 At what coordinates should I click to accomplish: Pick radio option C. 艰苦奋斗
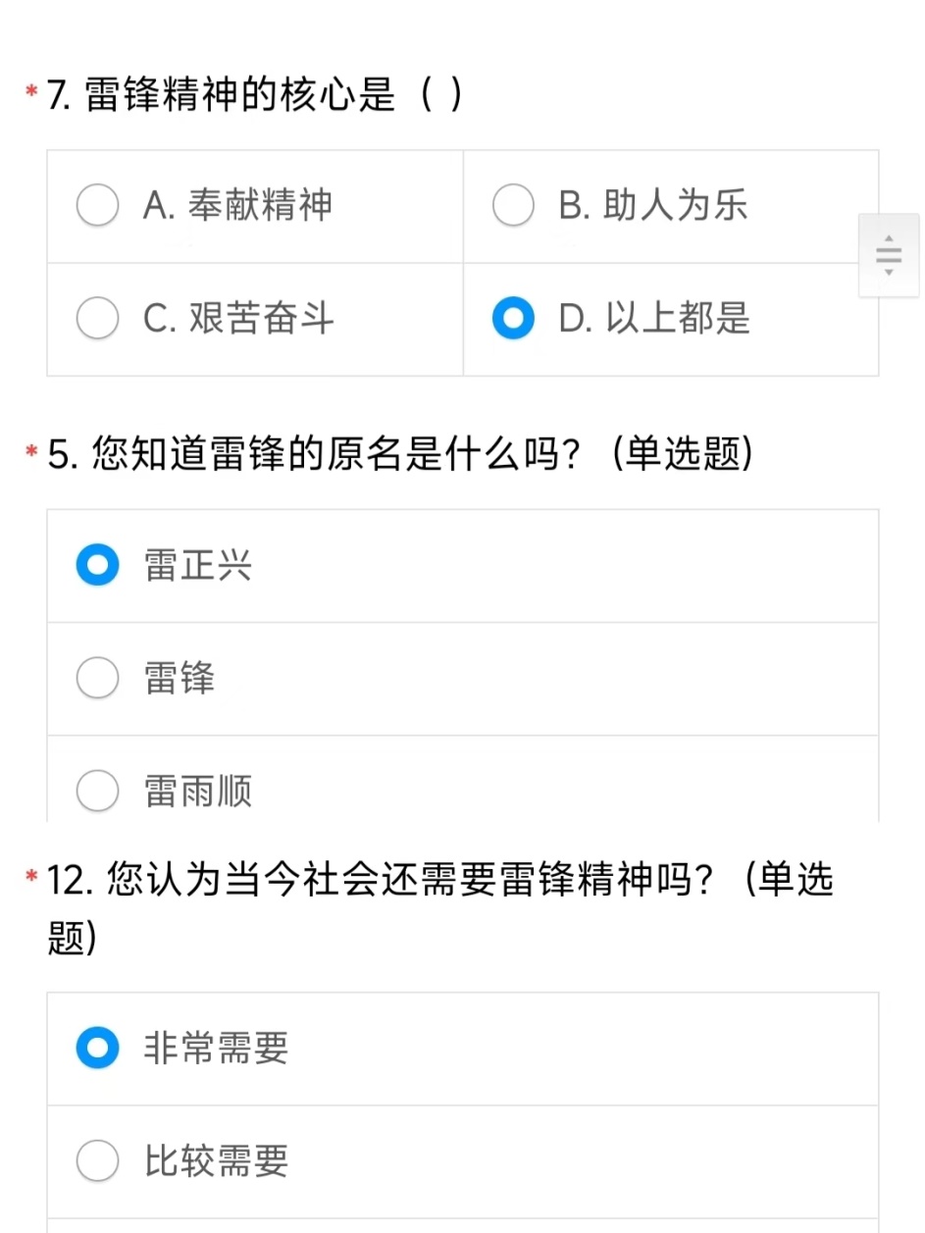[97, 319]
